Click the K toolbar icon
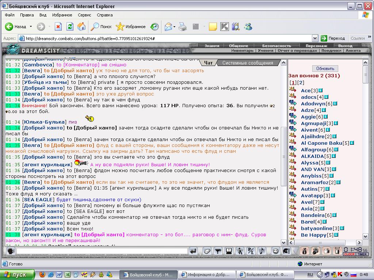The height and width of the screenshot is (280, 374). (x=225, y=27)
